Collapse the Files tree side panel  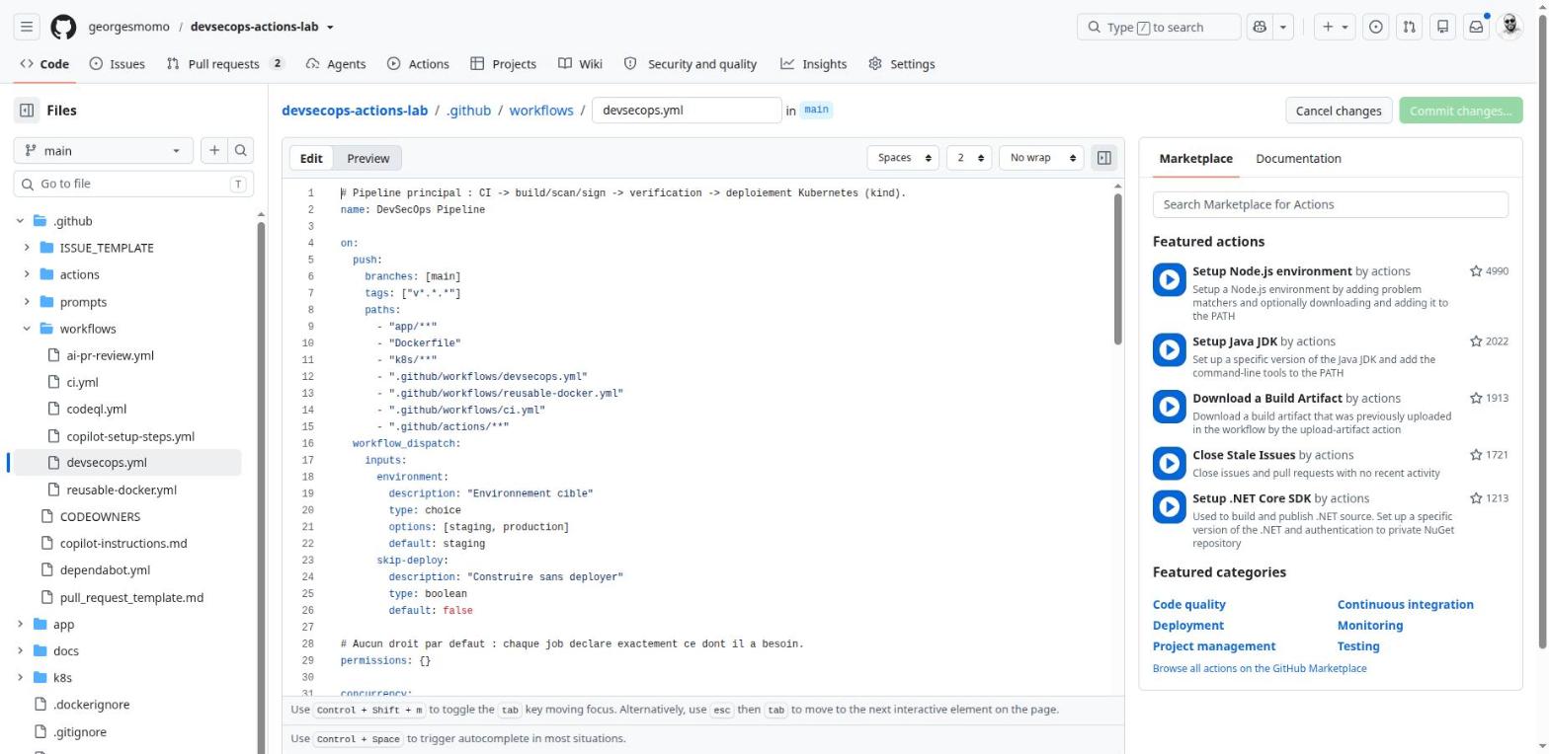[27, 111]
